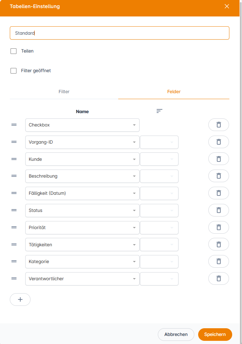Expand the Kategorie name dropdown
Viewport: 242px width, 344px height.
82,261
